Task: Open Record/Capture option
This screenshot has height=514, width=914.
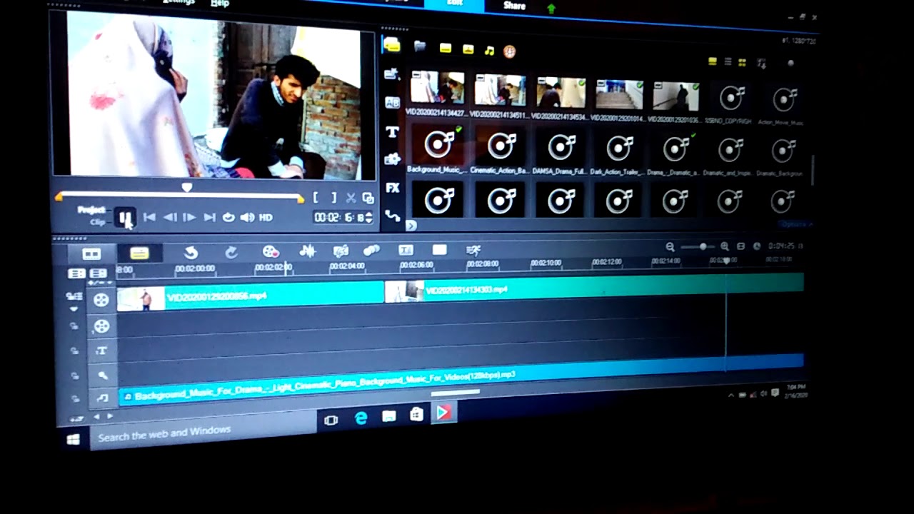Action: coord(271,251)
